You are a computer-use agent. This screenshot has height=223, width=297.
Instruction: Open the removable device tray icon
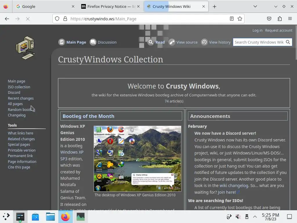point(247,217)
